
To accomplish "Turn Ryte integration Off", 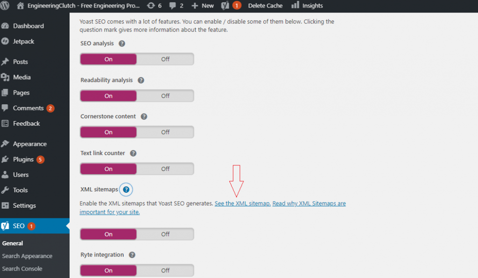I will (165, 271).
